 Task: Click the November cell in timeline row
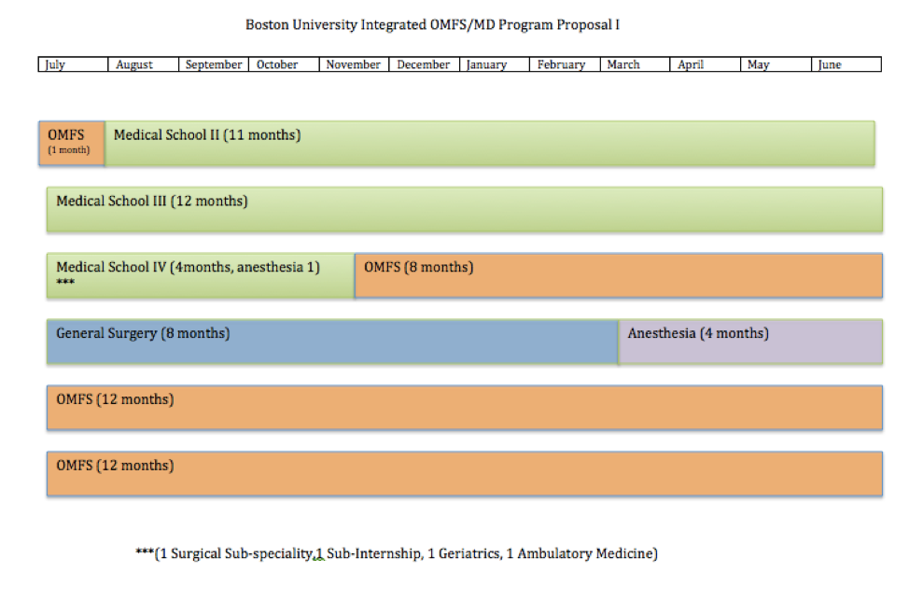[x=354, y=64]
